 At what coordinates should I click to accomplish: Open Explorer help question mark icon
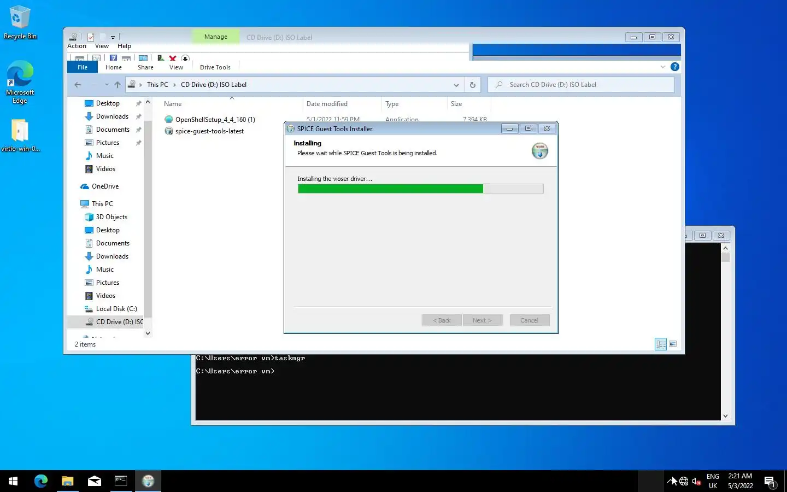point(675,67)
